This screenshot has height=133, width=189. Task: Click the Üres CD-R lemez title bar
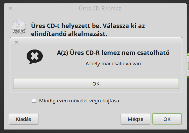click(95, 8)
